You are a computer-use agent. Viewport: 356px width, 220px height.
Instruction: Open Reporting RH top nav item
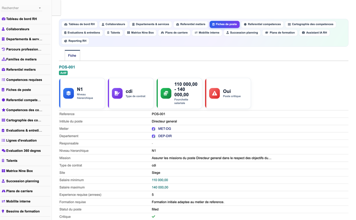click(x=75, y=41)
